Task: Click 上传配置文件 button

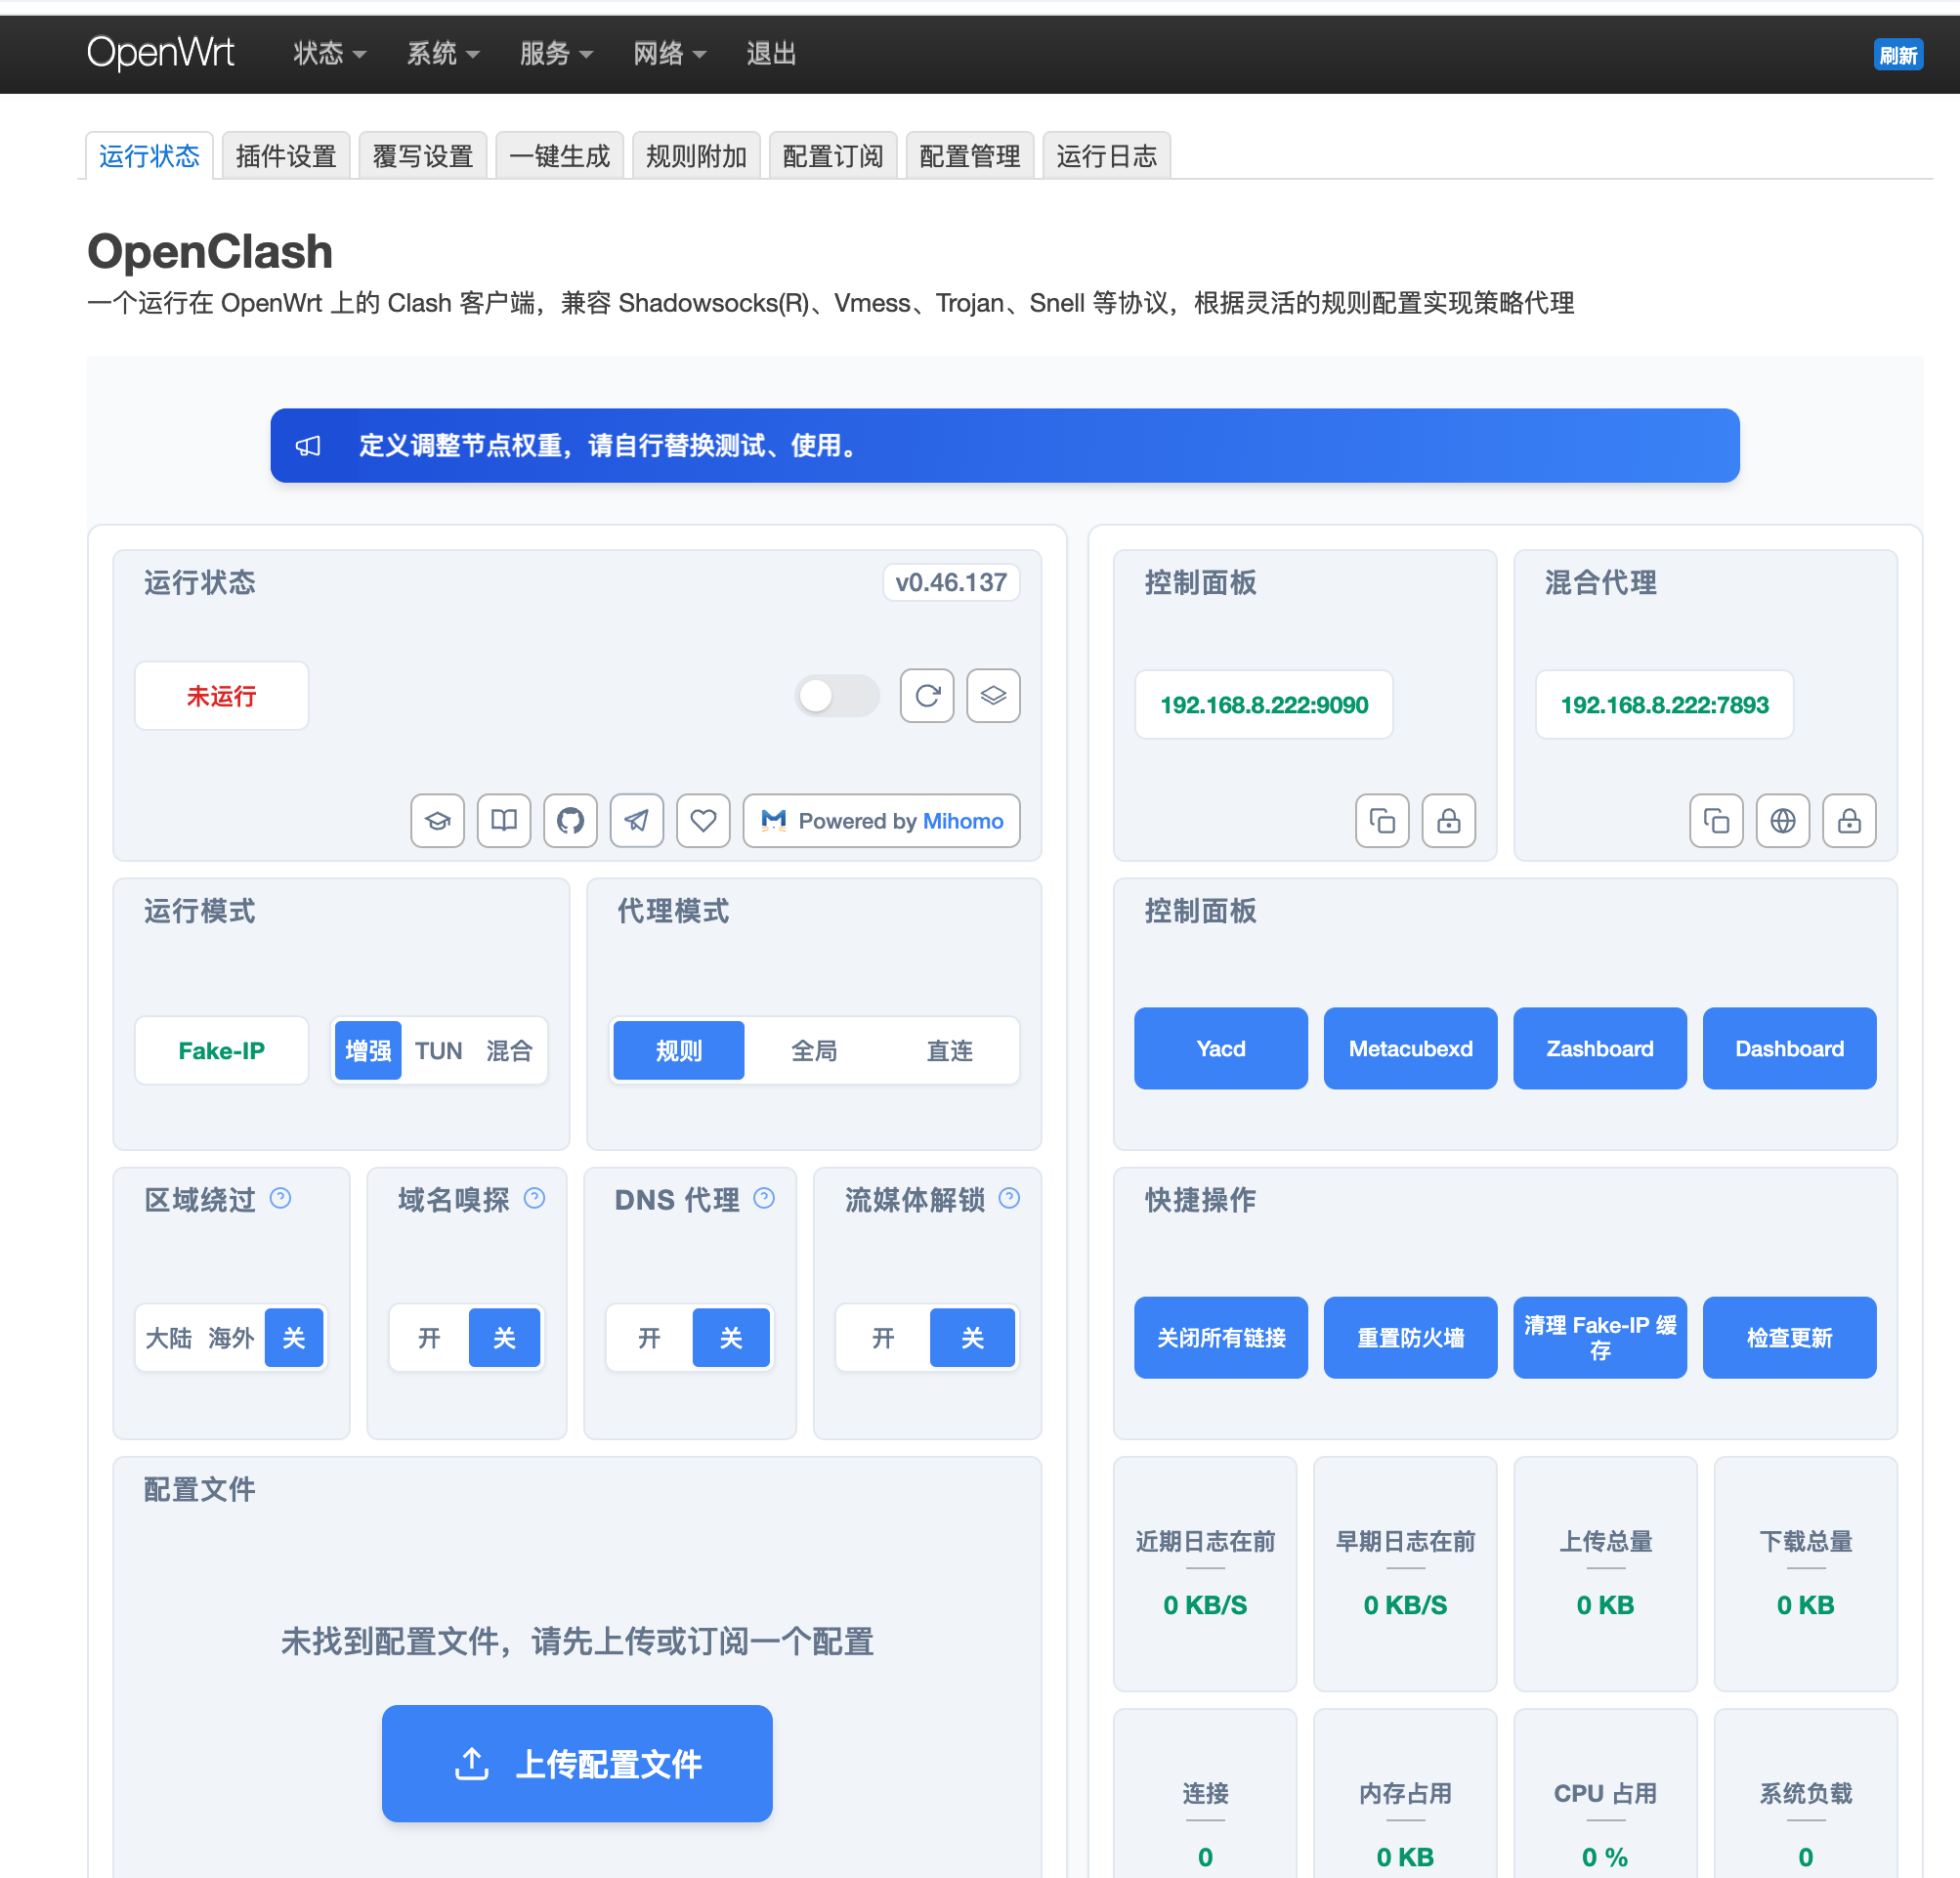Action: click(577, 1763)
